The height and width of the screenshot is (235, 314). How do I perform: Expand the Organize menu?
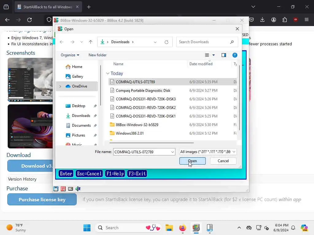click(x=70, y=55)
